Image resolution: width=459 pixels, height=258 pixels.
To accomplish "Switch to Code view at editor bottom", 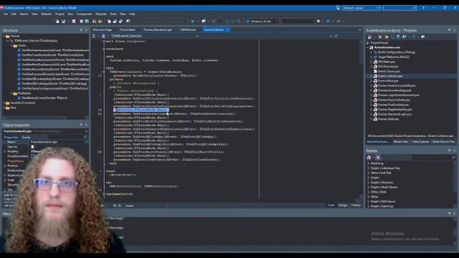I will coord(331,206).
